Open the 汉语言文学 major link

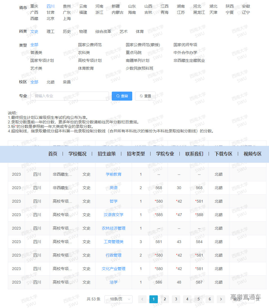(x=113, y=215)
